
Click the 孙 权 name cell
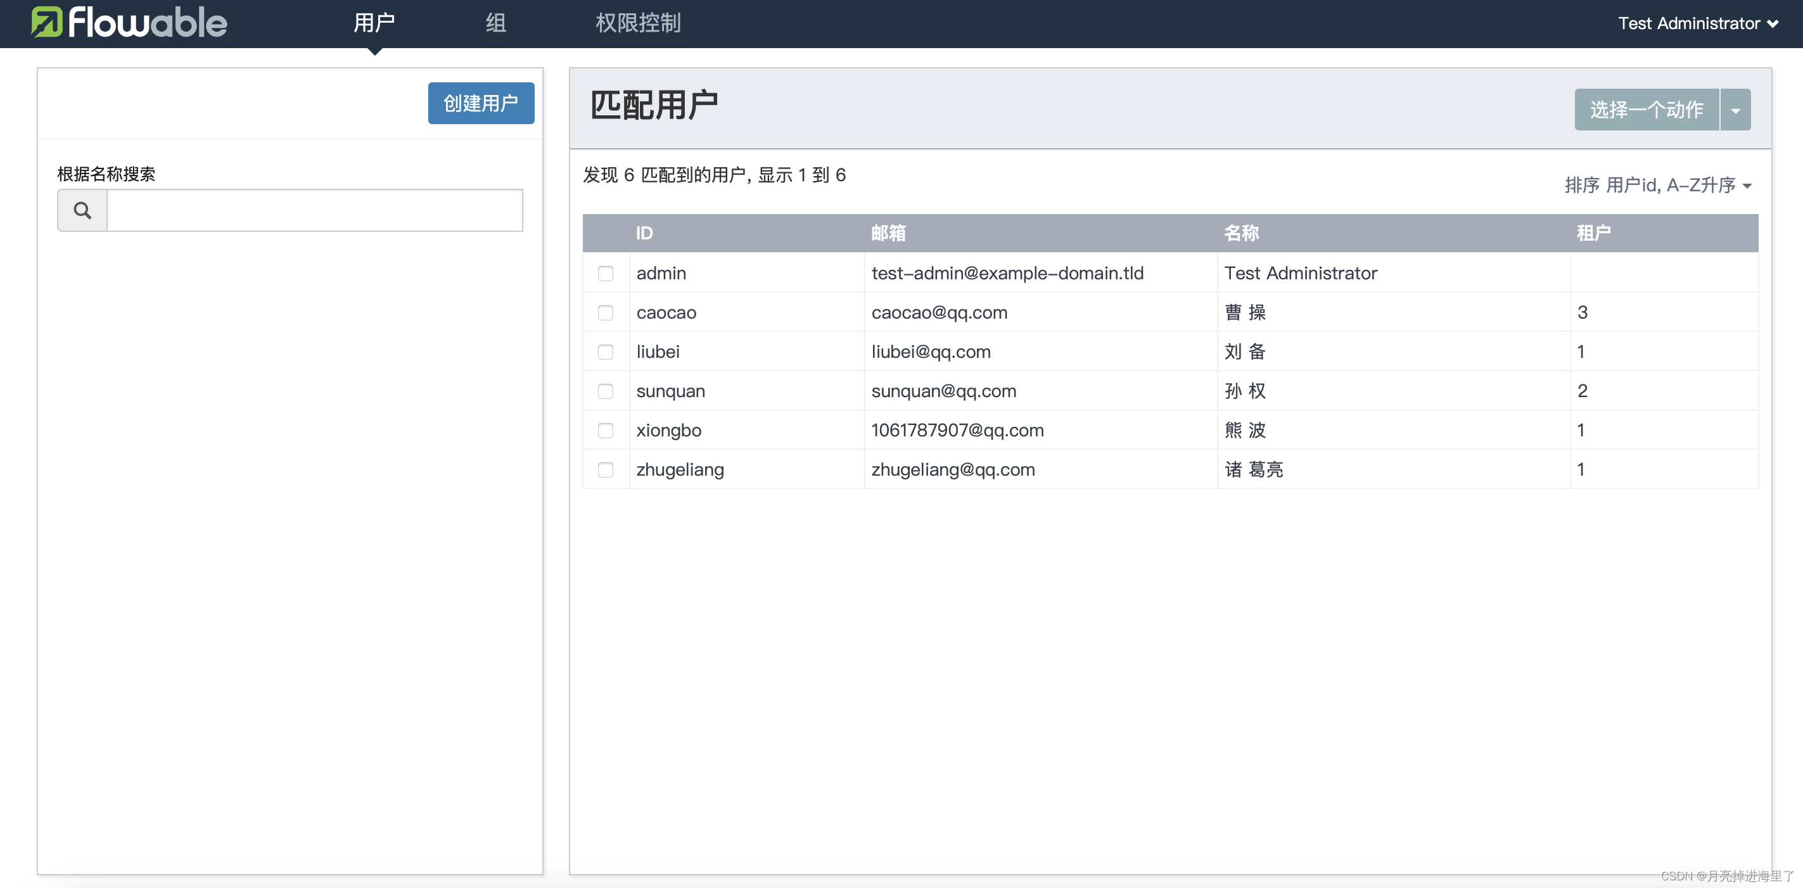(x=1393, y=390)
